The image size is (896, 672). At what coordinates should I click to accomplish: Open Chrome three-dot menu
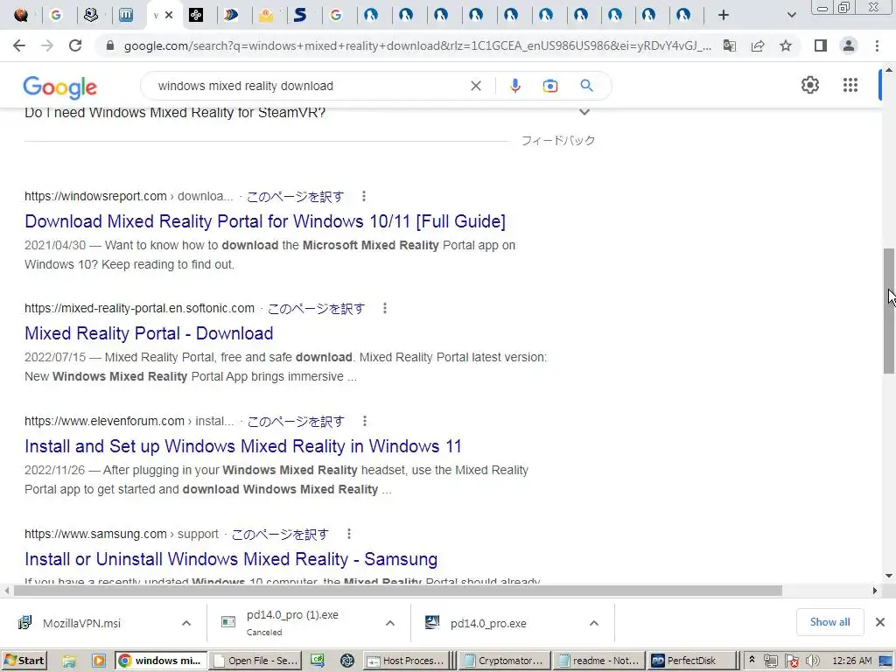point(877,45)
